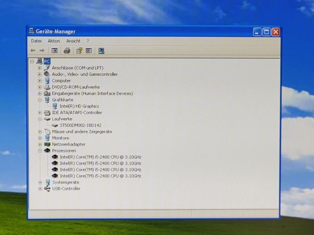Expand the IDE ATA/ATAPI-Controller node
The image size is (314, 235).
(40, 113)
